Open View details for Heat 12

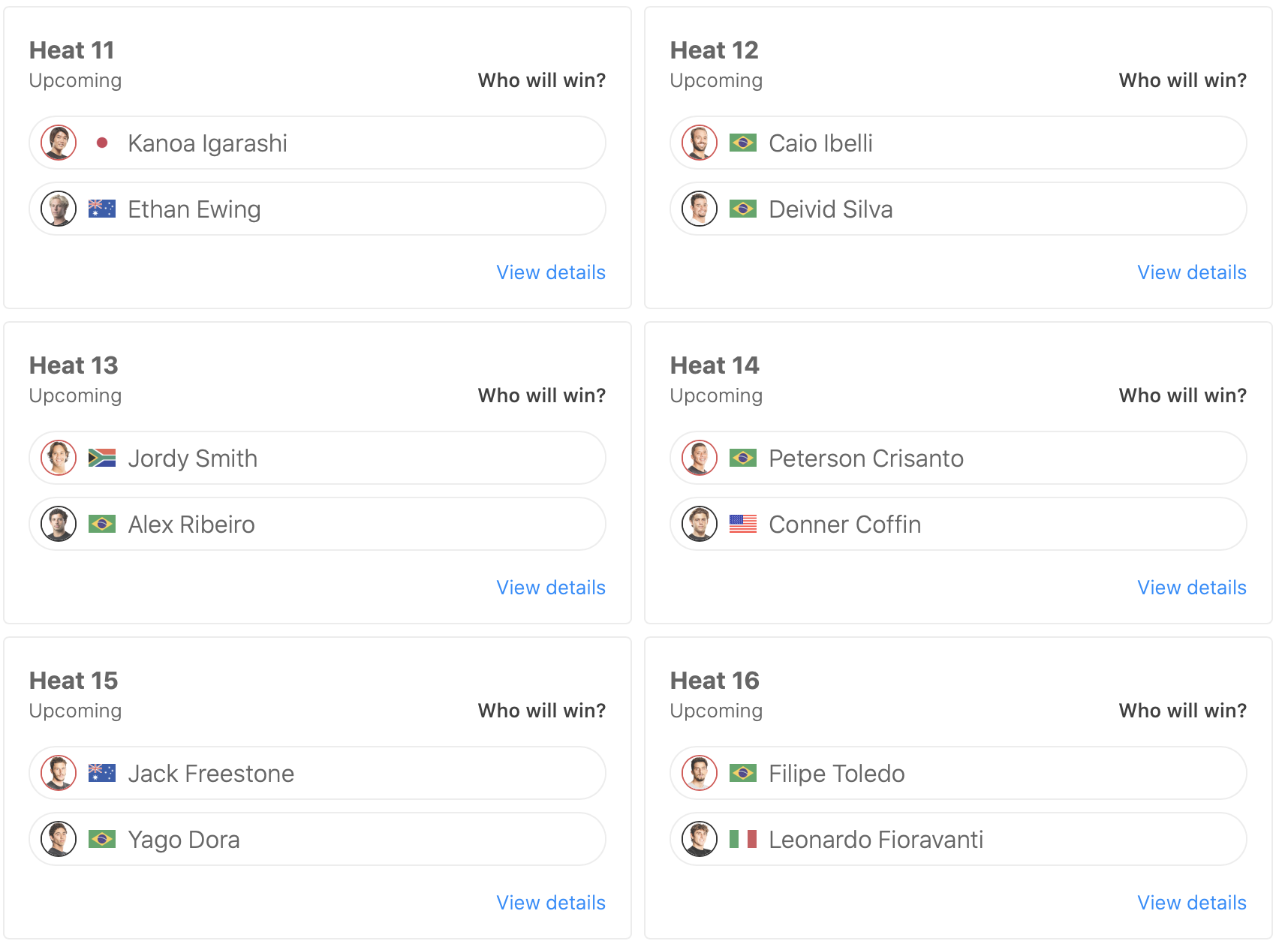1191,272
